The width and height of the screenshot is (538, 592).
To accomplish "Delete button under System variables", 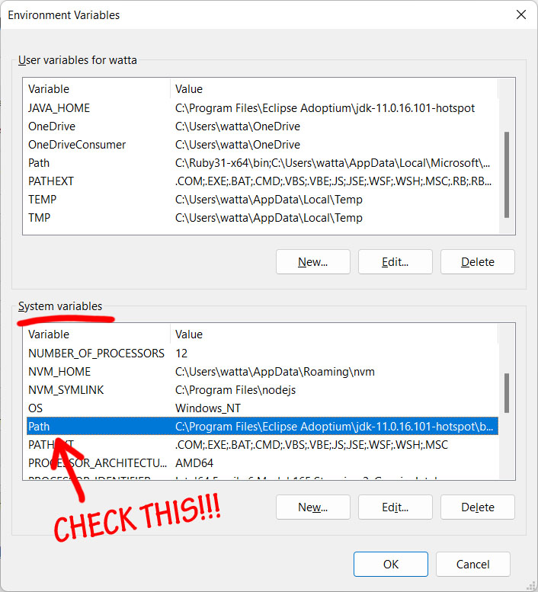I will click(x=477, y=507).
